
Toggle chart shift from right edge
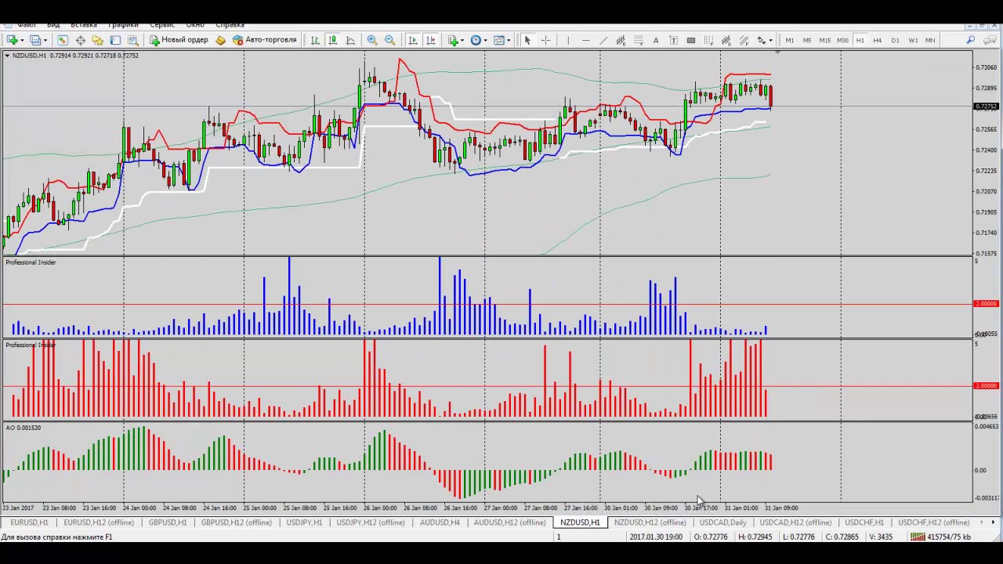[x=431, y=40]
